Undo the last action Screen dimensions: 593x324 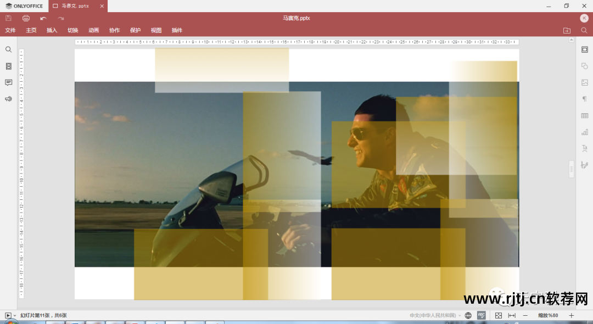43,18
